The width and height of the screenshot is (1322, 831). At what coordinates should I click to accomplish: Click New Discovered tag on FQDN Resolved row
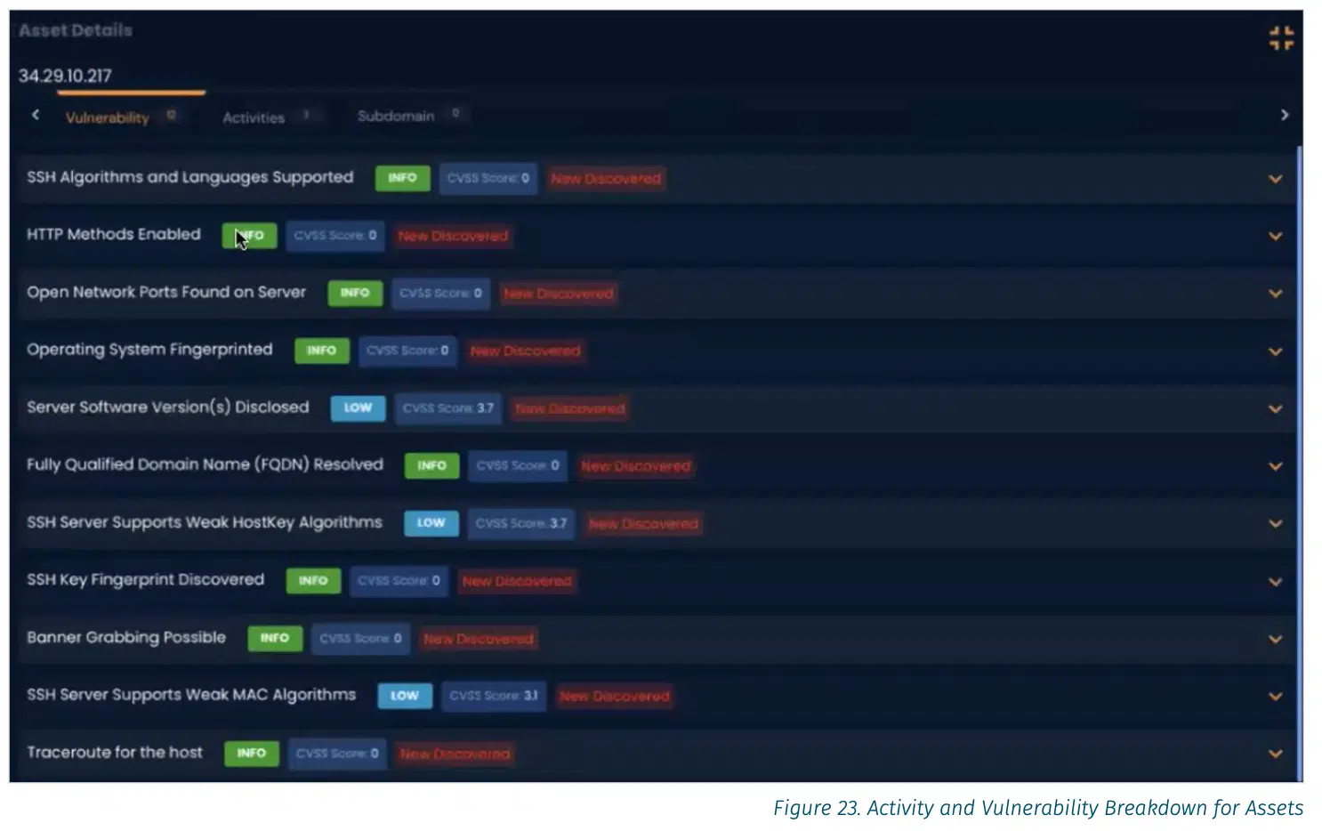pos(635,466)
